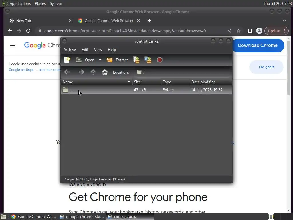Expand the Open recent archives dropdown arrow
Viewport: 293px width, 220px height.
pos(100,60)
